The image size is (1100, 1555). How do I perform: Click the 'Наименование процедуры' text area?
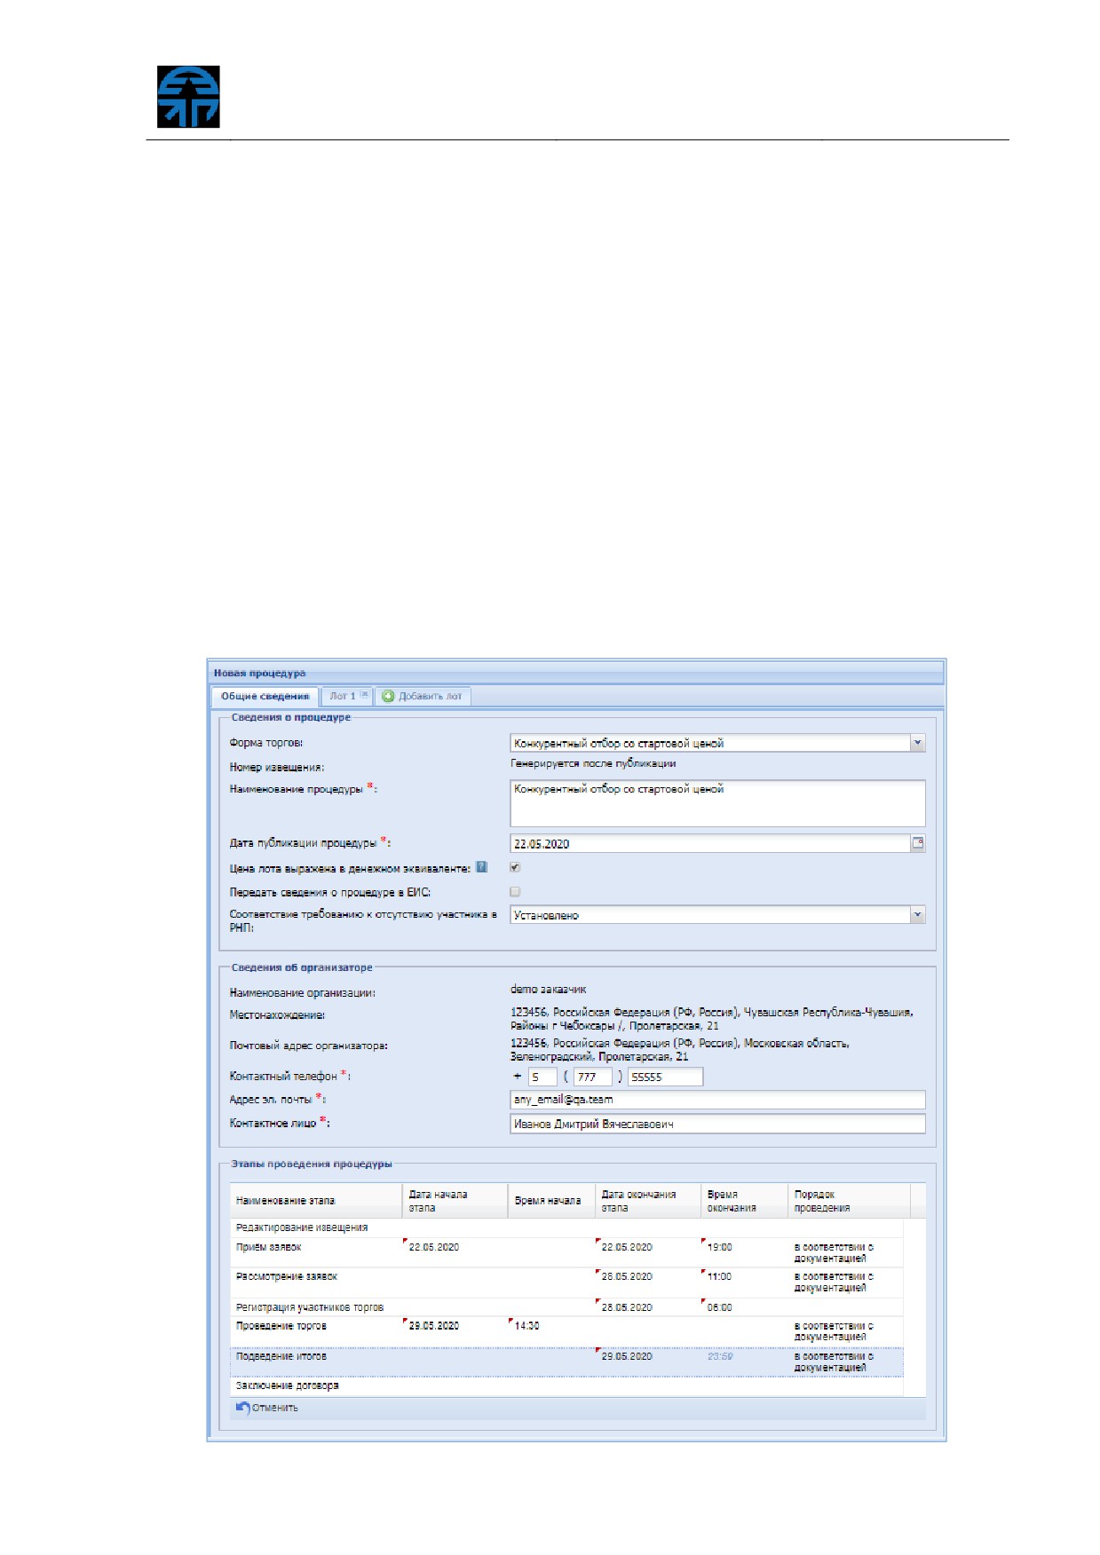click(717, 803)
